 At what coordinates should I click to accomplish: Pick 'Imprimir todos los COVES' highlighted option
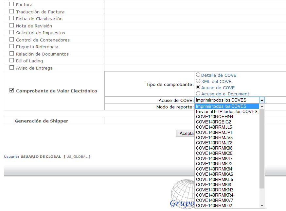(227, 106)
